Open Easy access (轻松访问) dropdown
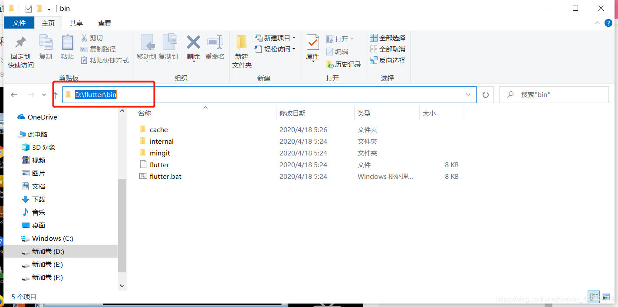The width and height of the screenshot is (618, 307). pos(275,49)
